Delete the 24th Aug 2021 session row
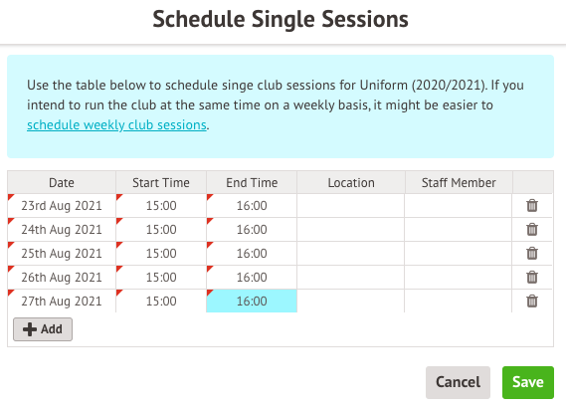Screen dimensions: 566x408 (532, 229)
